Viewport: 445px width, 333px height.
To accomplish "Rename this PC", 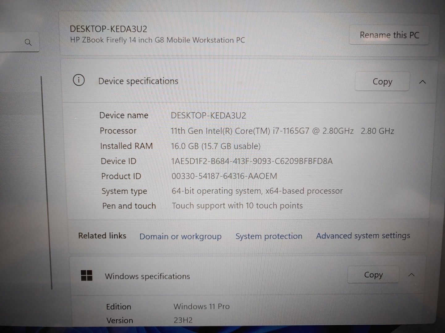I will pyautogui.click(x=389, y=35).
